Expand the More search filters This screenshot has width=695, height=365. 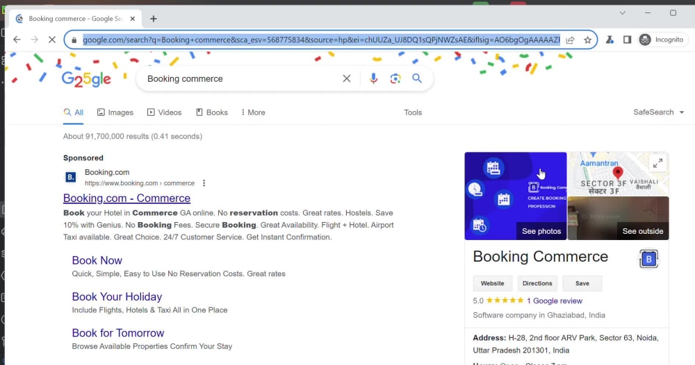tap(253, 112)
